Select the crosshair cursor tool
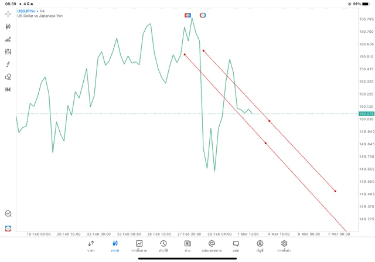 (8, 13)
